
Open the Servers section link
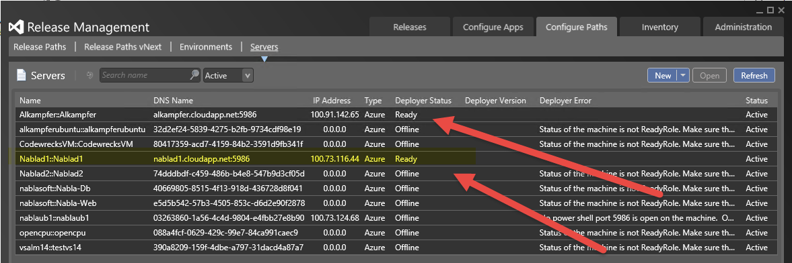pos(264,47)
